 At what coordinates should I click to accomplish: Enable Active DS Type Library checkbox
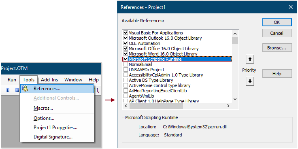(126, 80)
